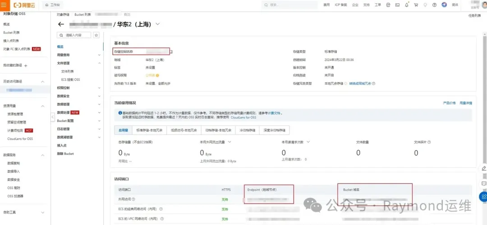Image resolution: width=487 pixels, height=225 pixels.
Task: Open the orange hamburger menu
Action: point(4,5)
